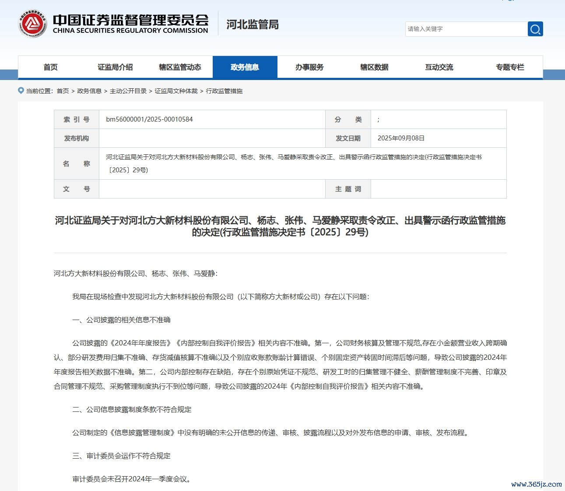This screenshot has width=565, height=491.
Task: Follow the 政务信息 breadcrumb link
Action: pos(89,91)
